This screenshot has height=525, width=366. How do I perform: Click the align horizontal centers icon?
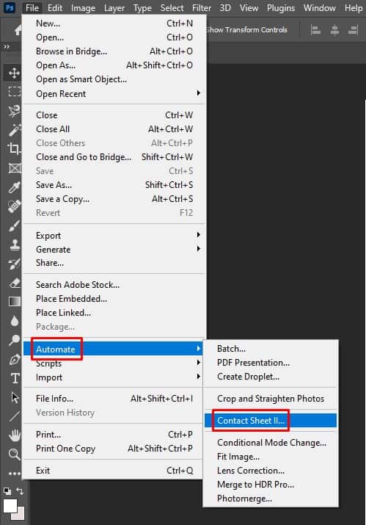334,30
